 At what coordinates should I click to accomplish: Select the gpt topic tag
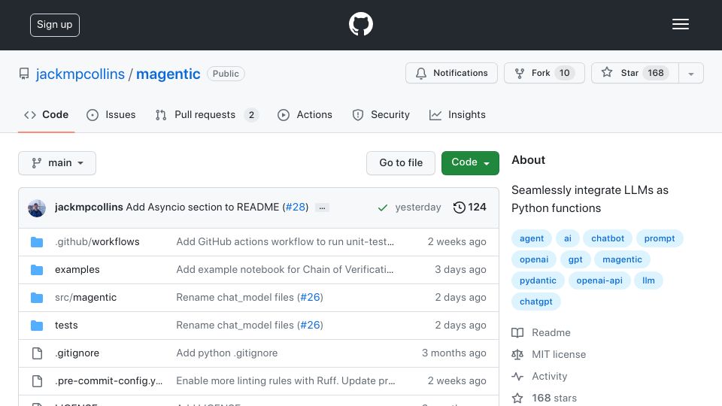(575, 259)
